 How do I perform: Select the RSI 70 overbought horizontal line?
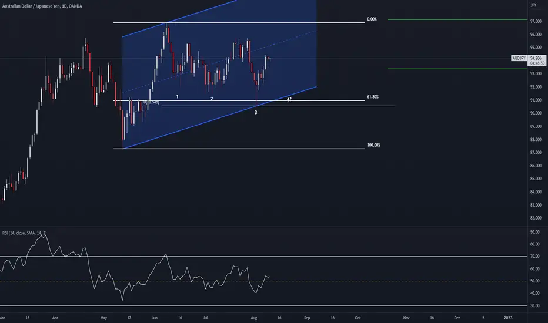point(263,257)
